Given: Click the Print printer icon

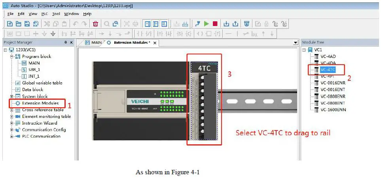Looking at the screenshot, I should pos(135,24).
